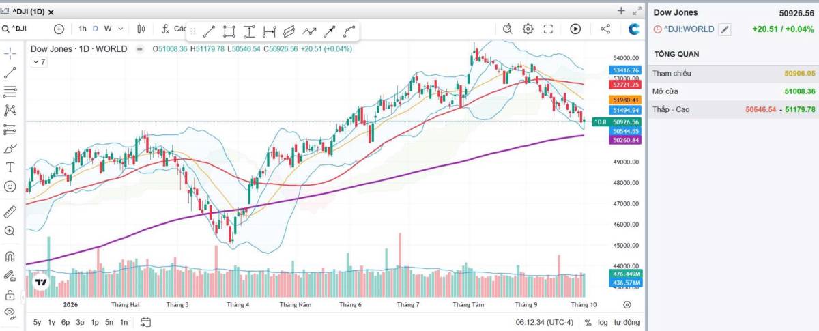Edit ^DJI:WORLD symbol with pencil icon
Image resolution: width=819 pixels, height=331 pixels.
point(725,29)
